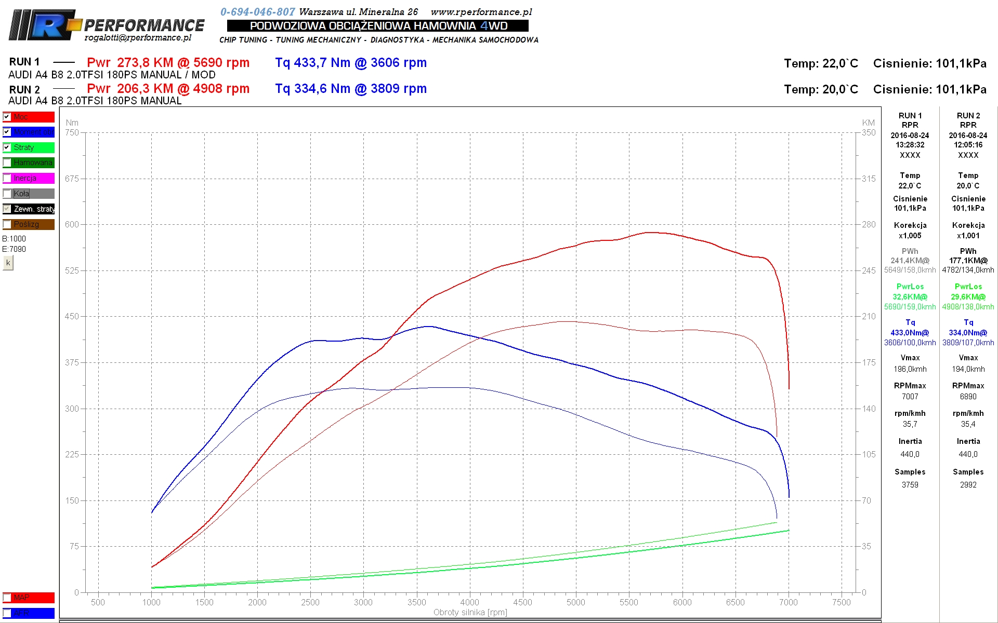This screenshot has height=623, width=998.
Task: Click the rogalotti@rperformance.pl email address
Action: click(x=138, y=37)
